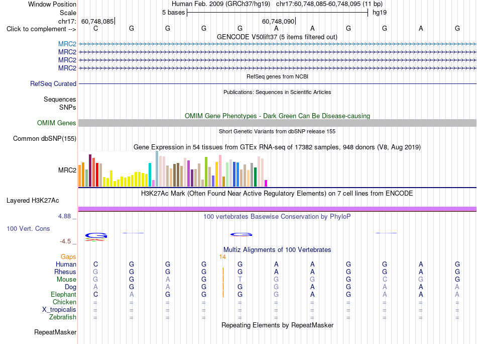
Task: Click the 60,748,085 position marker
Action: point(97,21)
